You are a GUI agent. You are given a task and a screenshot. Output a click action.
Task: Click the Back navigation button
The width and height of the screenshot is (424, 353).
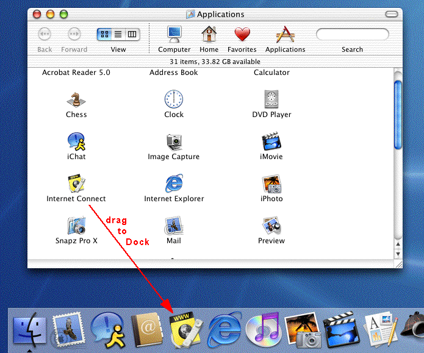coord(45,34)
